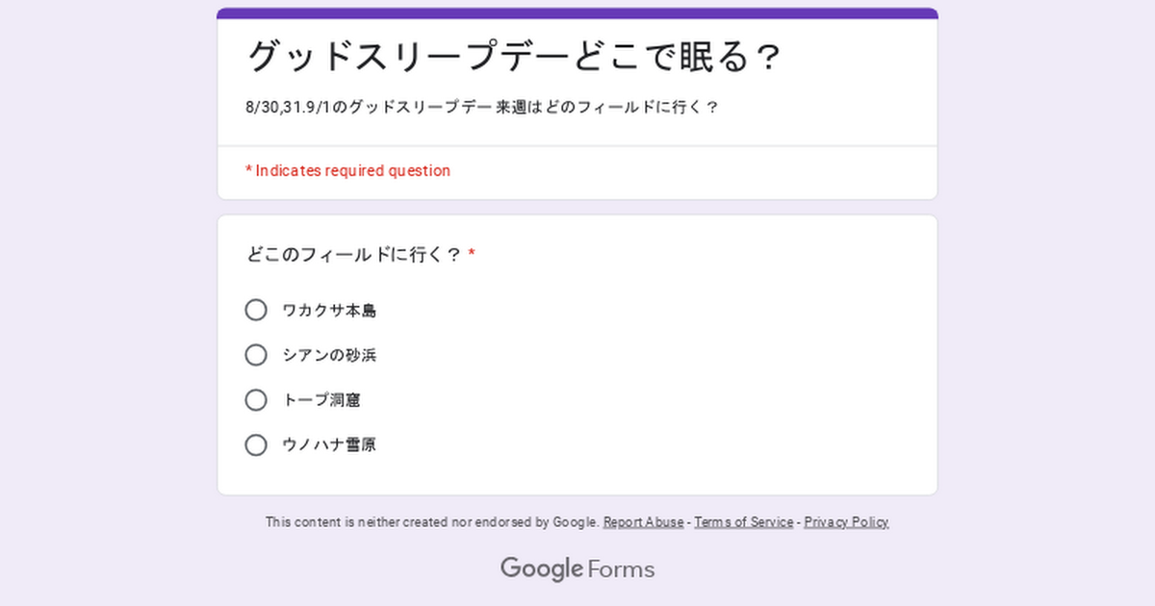Click the question title どこのフィールドに行く？
This screenshot has height=606, width=1155.
coord(354,255)
